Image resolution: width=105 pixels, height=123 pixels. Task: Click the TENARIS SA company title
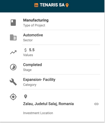click(x=52, y=5)
